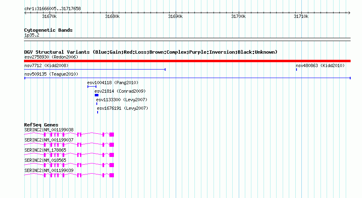Open esv1004118 (Pang2010) variant label
The height and width of the screenshot is (198, 362).
(113, 83)
